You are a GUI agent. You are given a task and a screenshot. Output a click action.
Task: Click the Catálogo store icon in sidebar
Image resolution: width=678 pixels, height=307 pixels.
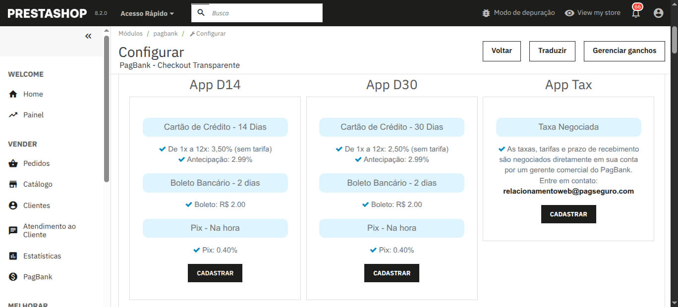pos(13,184)
